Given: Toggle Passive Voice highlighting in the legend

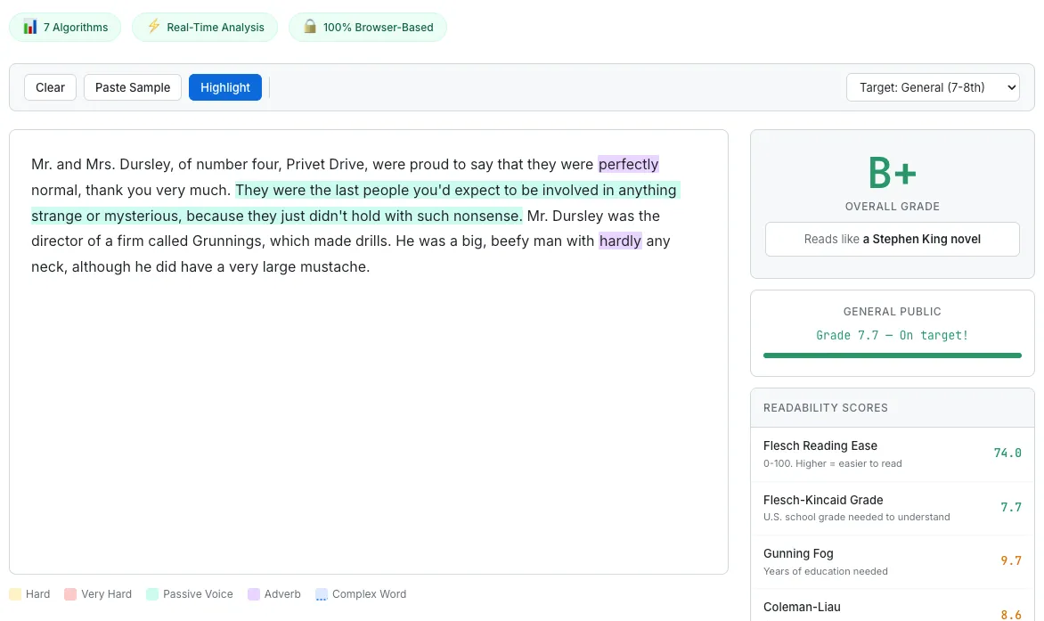Looking at the screenshot, I should point(189,593).
